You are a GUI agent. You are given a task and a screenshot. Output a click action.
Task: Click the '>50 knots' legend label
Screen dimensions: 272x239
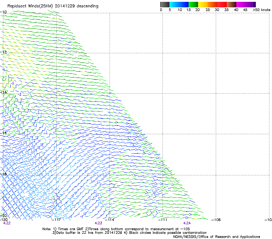coord(261,10)
